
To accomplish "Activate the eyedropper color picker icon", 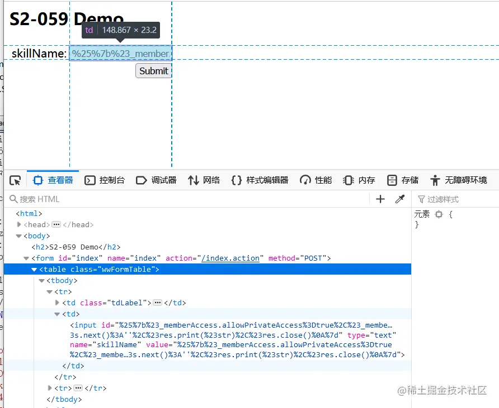I will pyautogui.click(x=400, y=199).
